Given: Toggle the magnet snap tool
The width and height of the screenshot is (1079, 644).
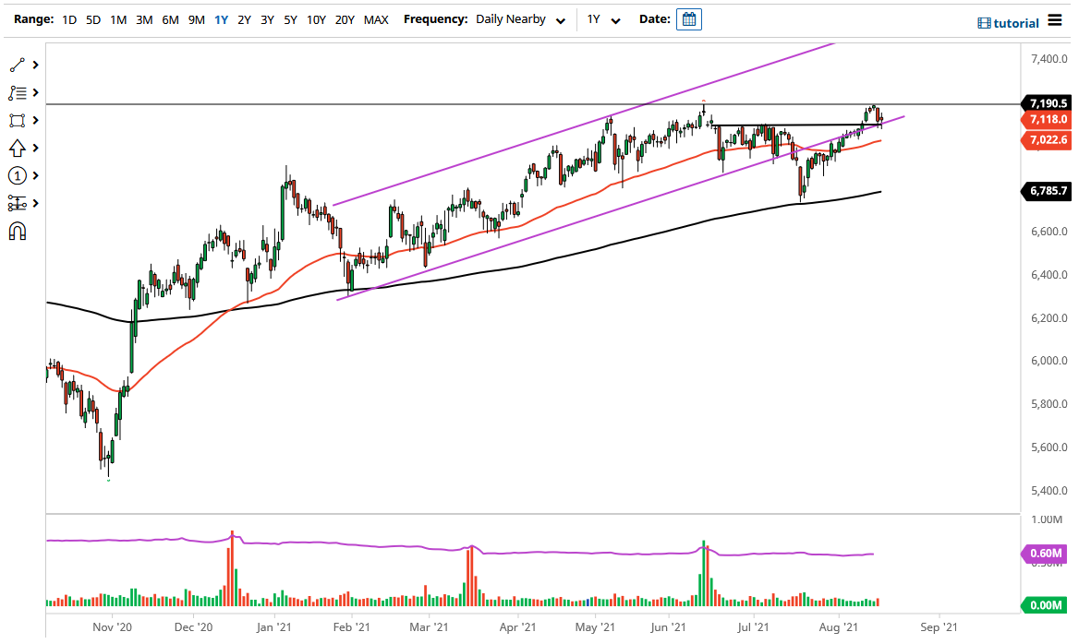Looking at the screenshot, I should point(16,231).
